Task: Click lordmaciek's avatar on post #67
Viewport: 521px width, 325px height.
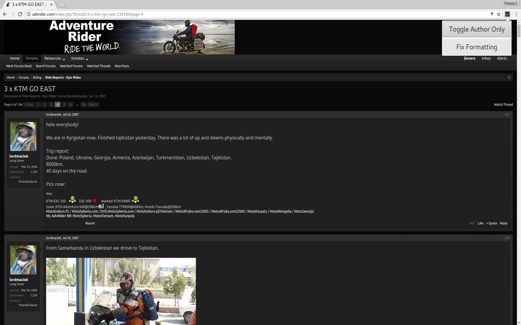Action: click(x=23, y=136)
